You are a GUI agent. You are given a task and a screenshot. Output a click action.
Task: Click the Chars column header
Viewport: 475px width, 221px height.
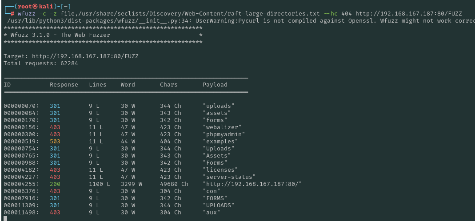point(169,84)
